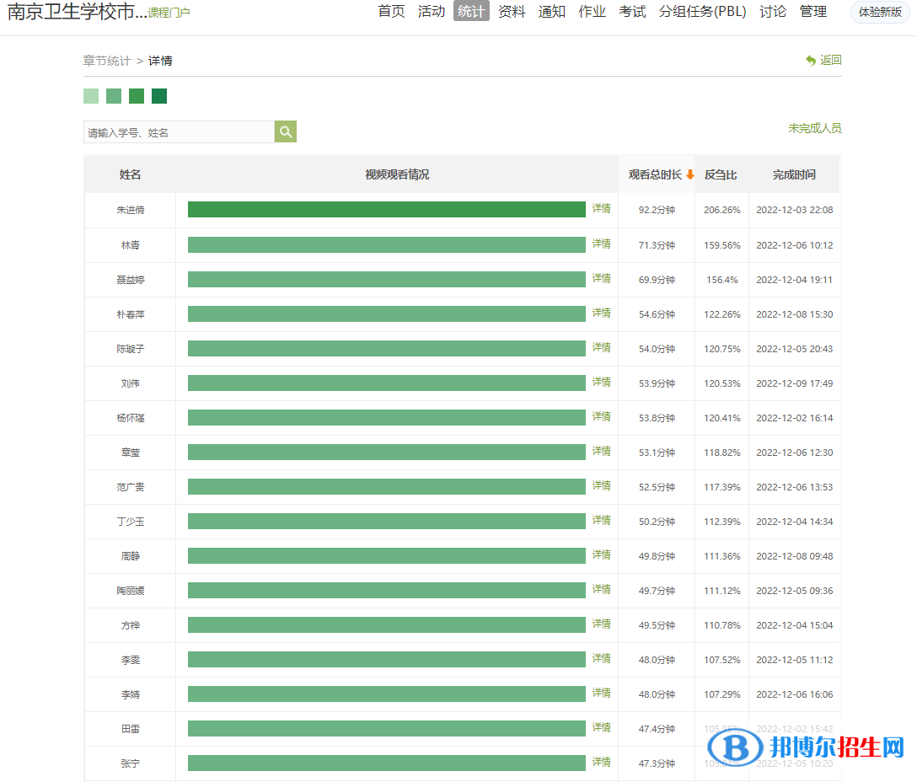917x782 pixels.
Task: Click the 返回 back arrow icon
Action: [811, 60]
